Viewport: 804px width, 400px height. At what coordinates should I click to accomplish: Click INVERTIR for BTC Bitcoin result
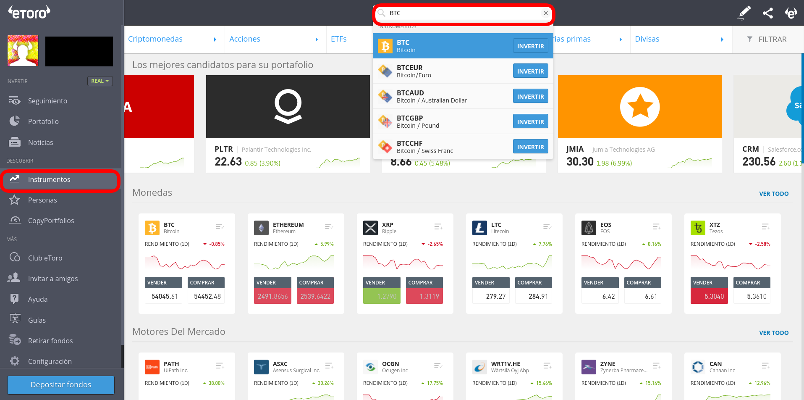tap(530, 46)
